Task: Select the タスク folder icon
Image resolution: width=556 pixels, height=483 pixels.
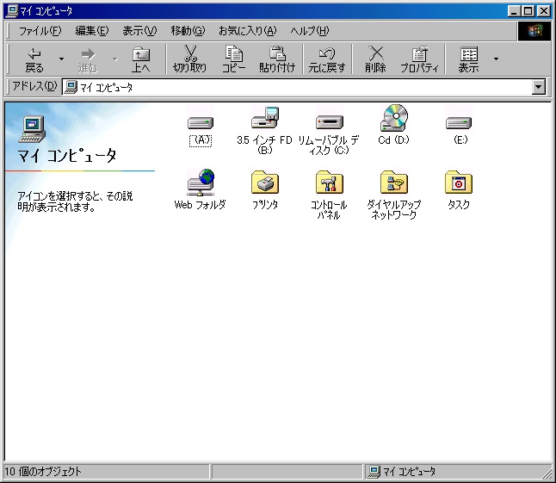Action: click(458, 183)
